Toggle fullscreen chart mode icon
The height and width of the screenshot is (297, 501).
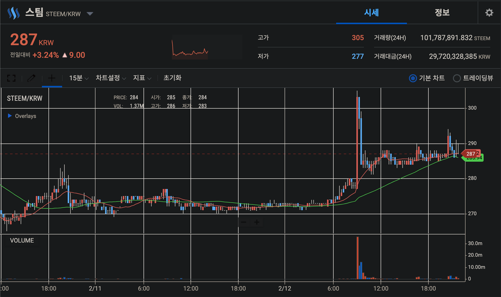point(11,78)
